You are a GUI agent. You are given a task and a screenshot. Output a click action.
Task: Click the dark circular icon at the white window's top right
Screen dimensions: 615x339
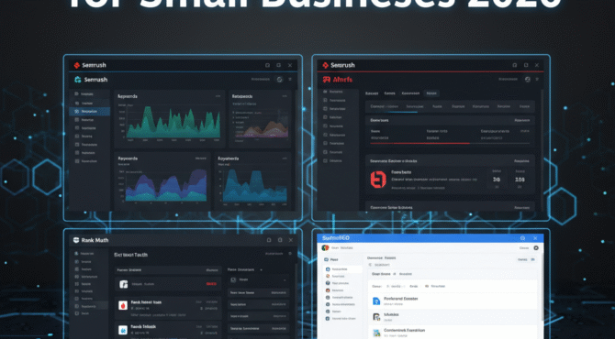(536, 247)
